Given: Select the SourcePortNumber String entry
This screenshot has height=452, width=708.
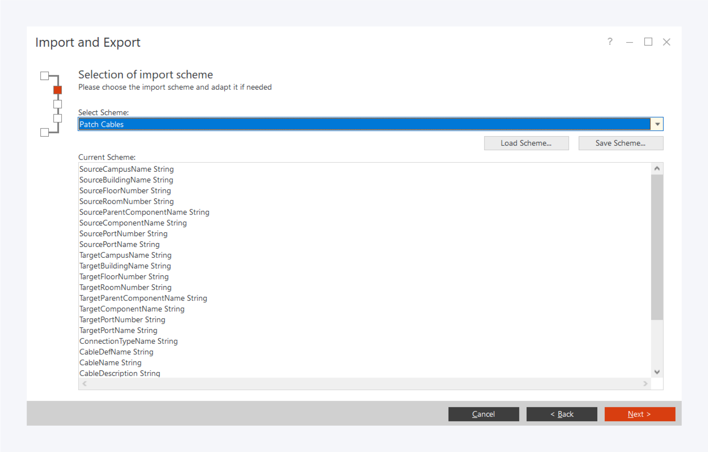Looking at the screenshot, I should [123, 233].
